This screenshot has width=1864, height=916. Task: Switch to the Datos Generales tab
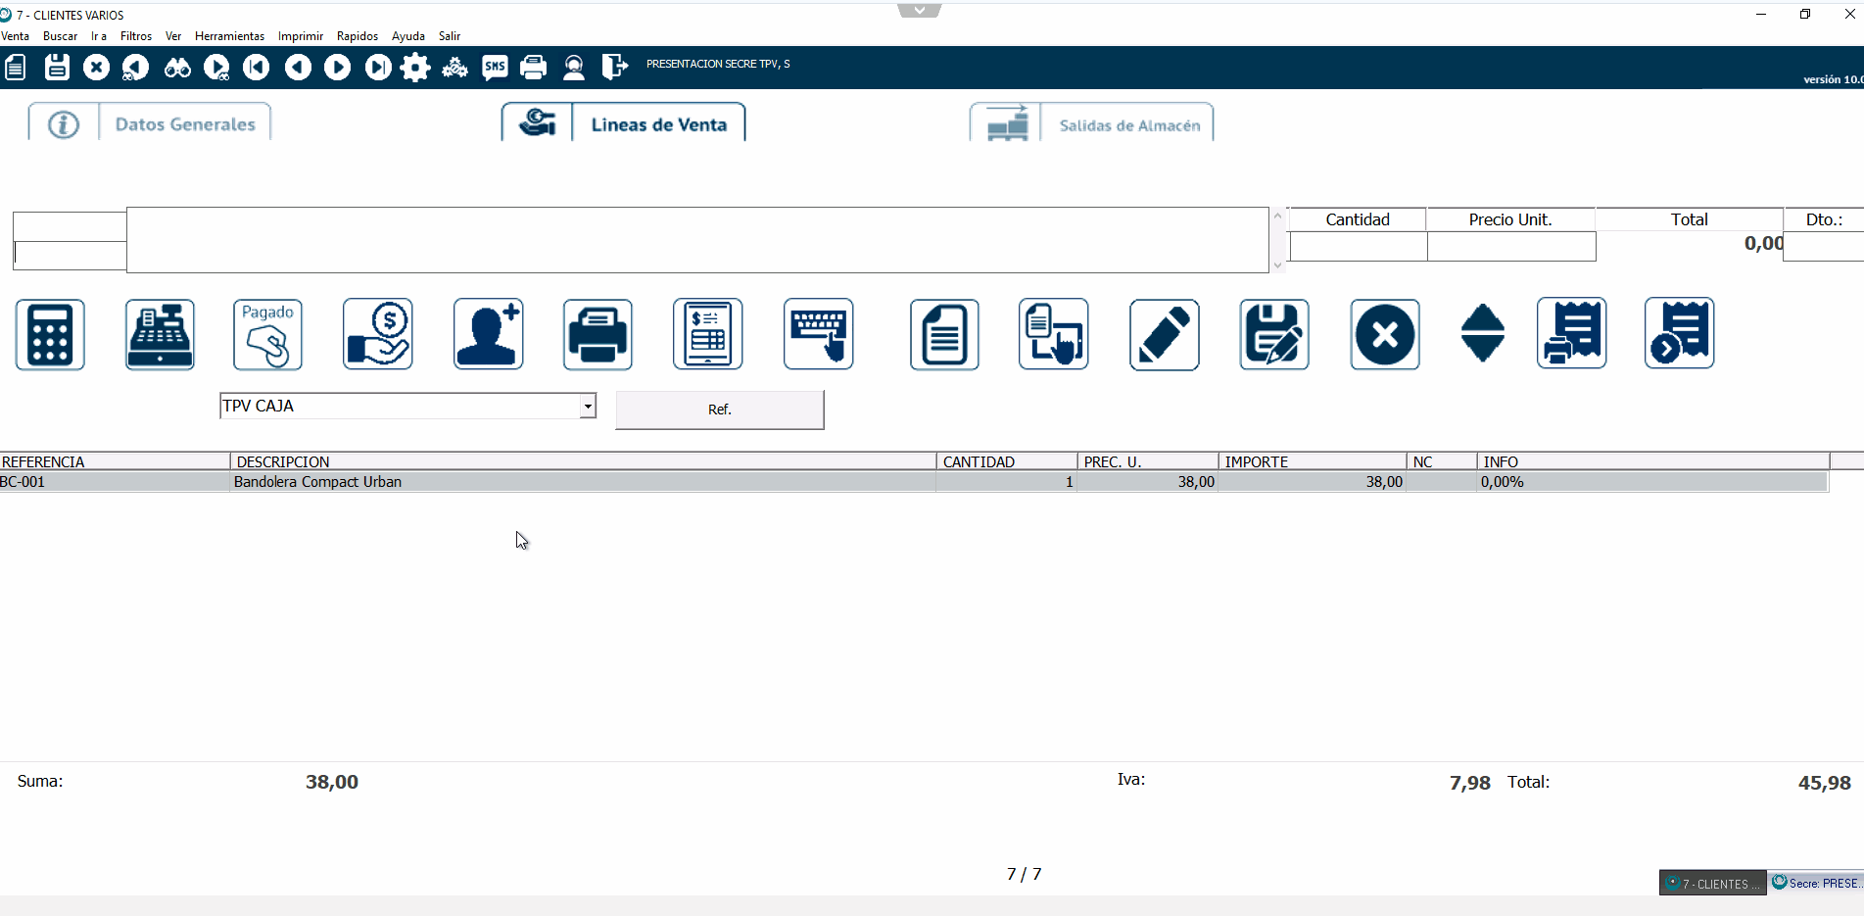[184, 124]
